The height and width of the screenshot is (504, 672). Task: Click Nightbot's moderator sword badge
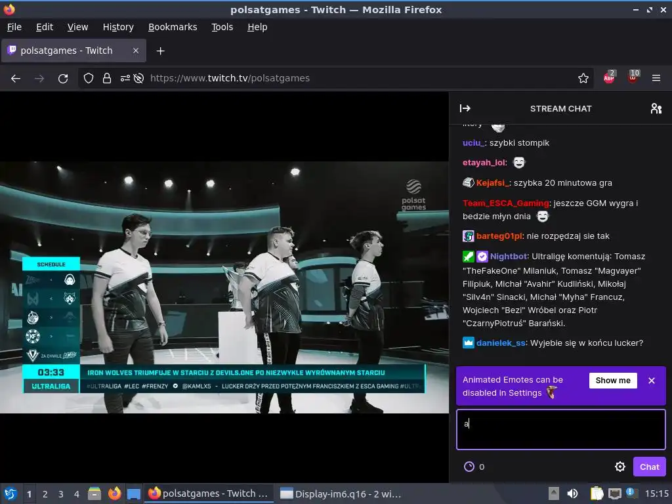tap(468, 257)
